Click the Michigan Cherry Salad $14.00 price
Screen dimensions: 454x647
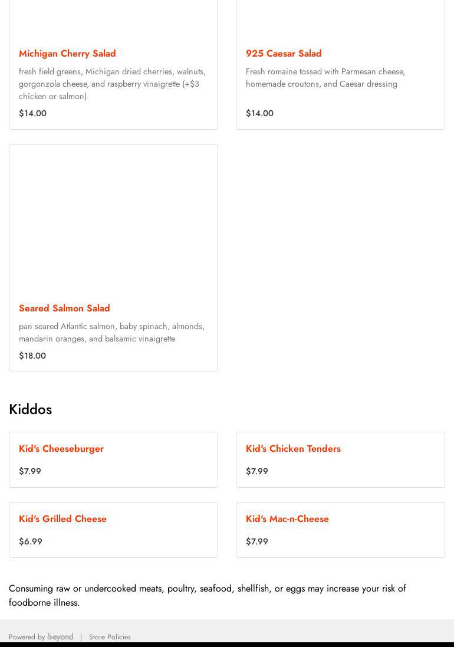click(x=32, y=113)
